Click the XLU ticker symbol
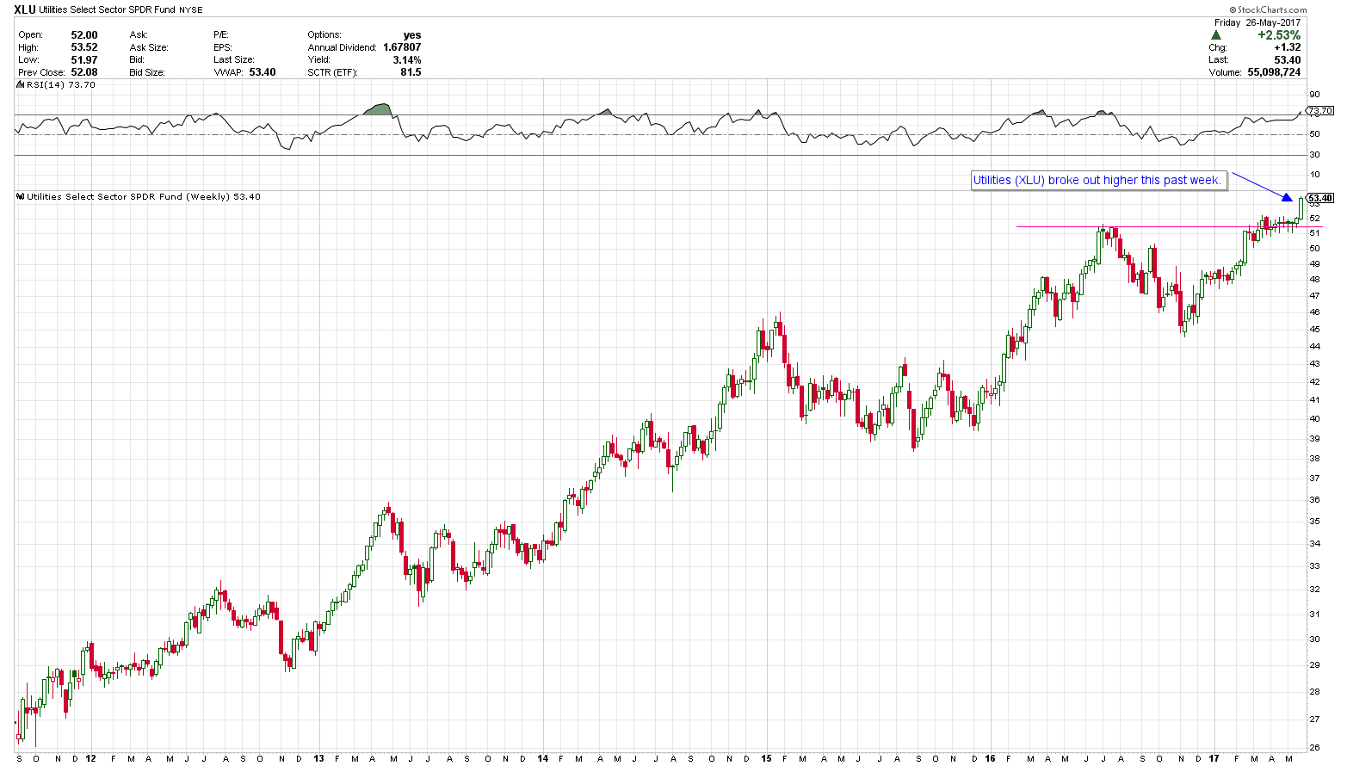Image resolution: width=1347 pixels, height=766 pixels. click(x=25, y=10)
